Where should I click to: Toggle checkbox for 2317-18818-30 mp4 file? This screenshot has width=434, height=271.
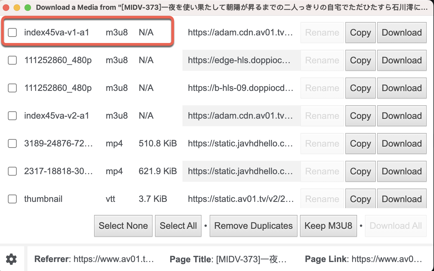tap(12, 171)
